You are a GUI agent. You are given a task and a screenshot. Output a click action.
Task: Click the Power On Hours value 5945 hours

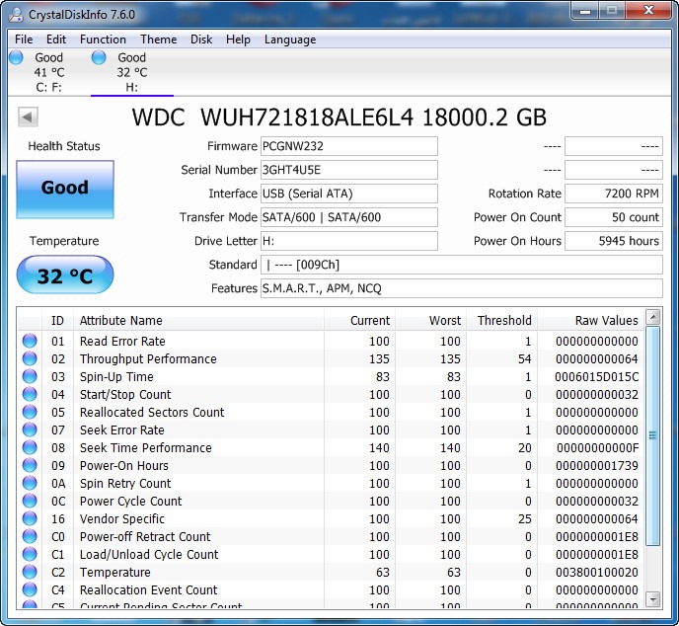tap(614, 241)
